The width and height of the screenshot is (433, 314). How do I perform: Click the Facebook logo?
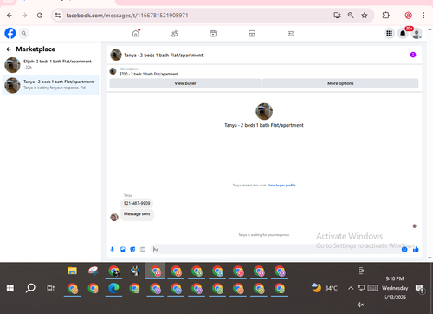pos(10,33)
